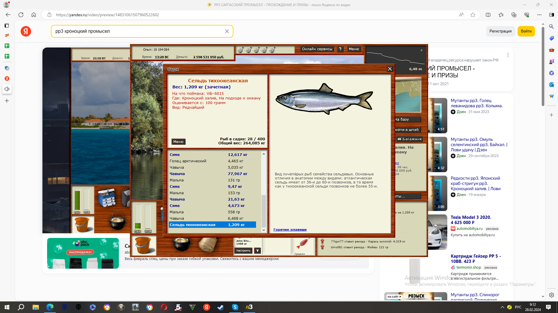Open the Steam icon in the taskbar

point(221,307)
